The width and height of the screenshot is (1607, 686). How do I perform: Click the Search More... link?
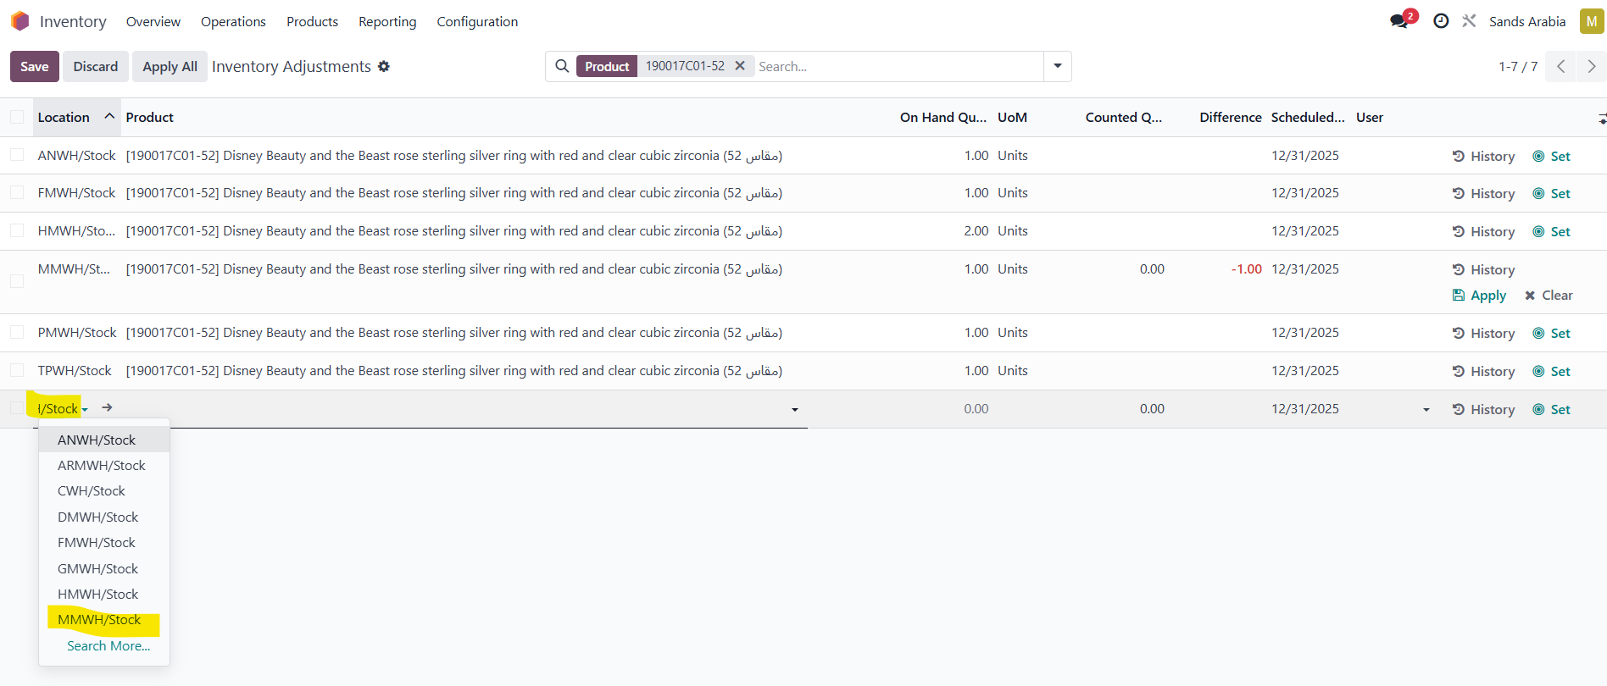point(108,645)
